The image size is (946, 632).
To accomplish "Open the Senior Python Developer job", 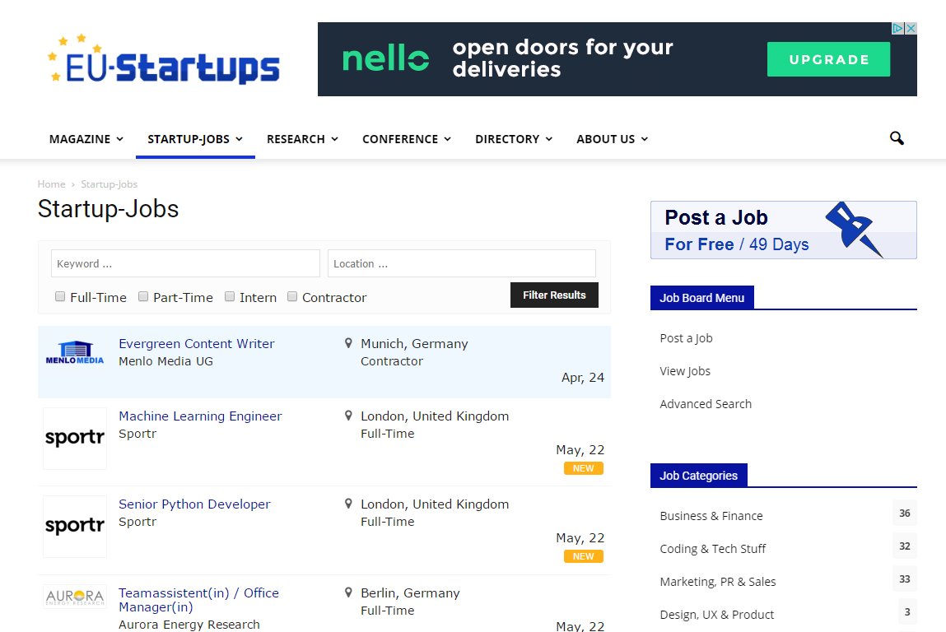I will pos(194,504).
